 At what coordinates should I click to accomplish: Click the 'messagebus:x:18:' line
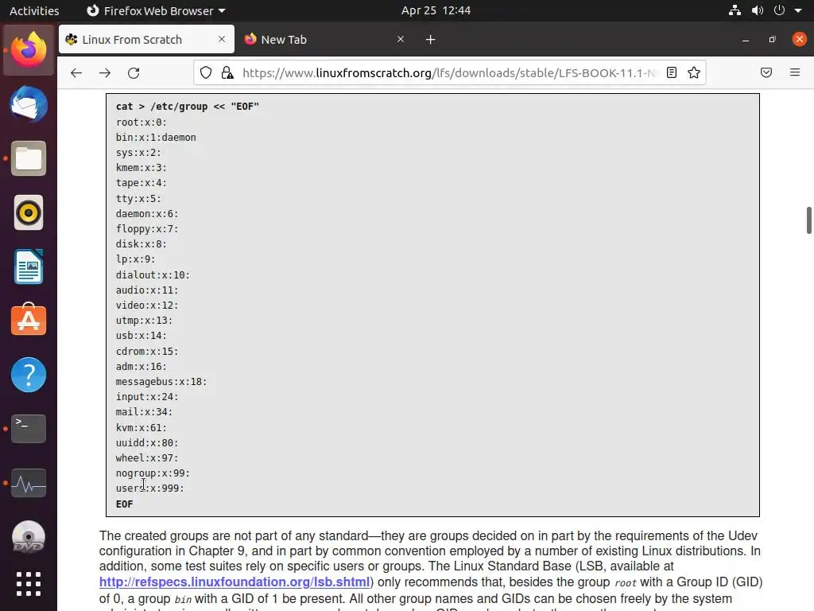click(x=161, y=382)
